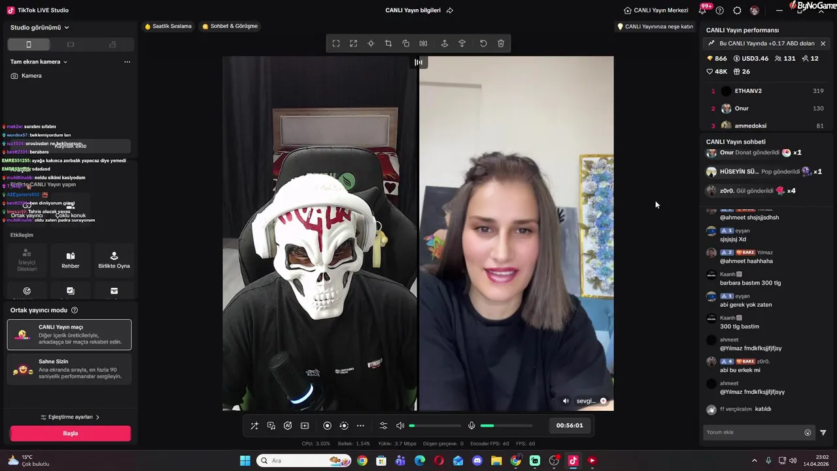
Task: Click the Ortak yayıncı modu info icon
Action: point(75,310)
